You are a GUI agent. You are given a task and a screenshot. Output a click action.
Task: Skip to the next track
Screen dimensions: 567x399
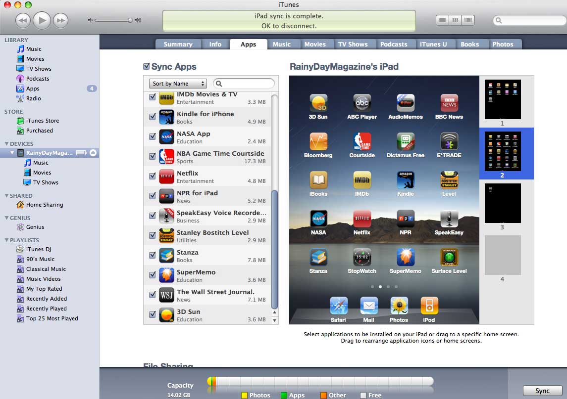point(61,20)
